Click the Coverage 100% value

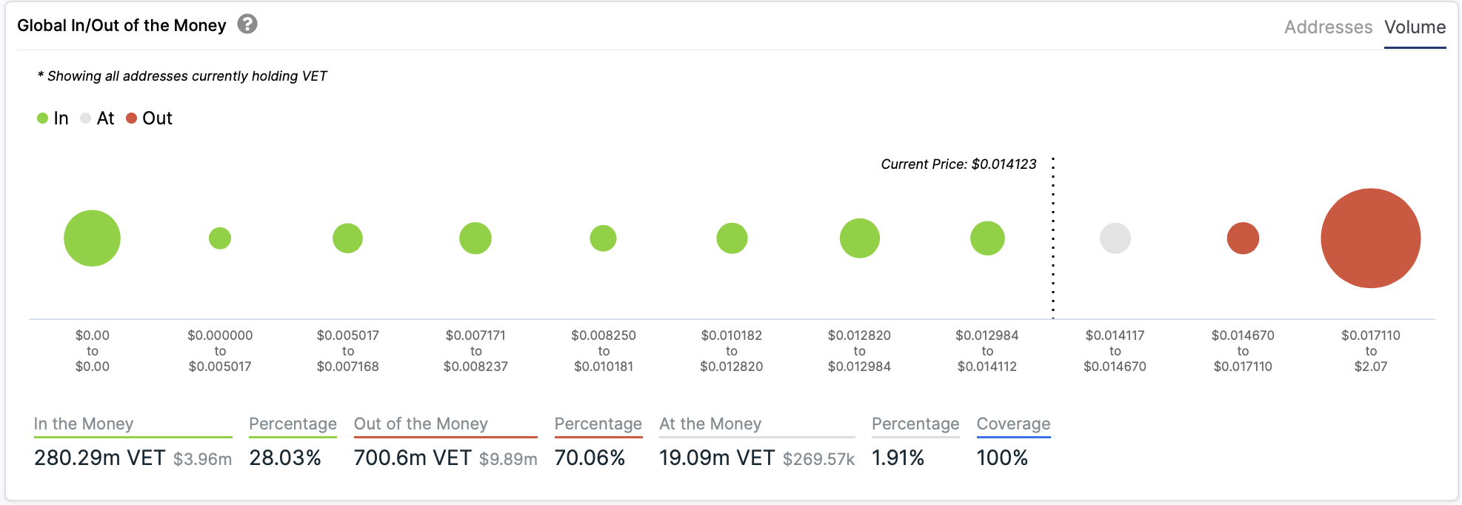point(1002,458)
